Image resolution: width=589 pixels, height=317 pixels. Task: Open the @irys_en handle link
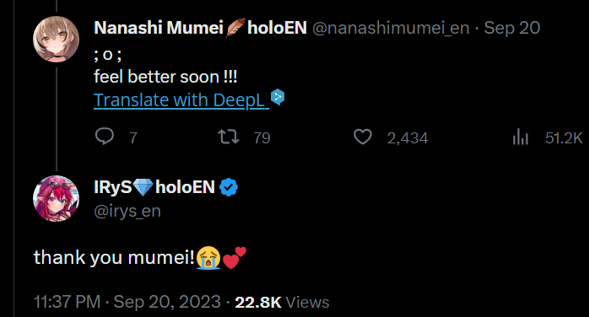click(x=127, y=212)
